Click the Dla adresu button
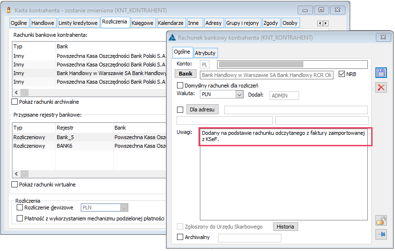Viewport: 395px width, 251px height. [202, 109]
